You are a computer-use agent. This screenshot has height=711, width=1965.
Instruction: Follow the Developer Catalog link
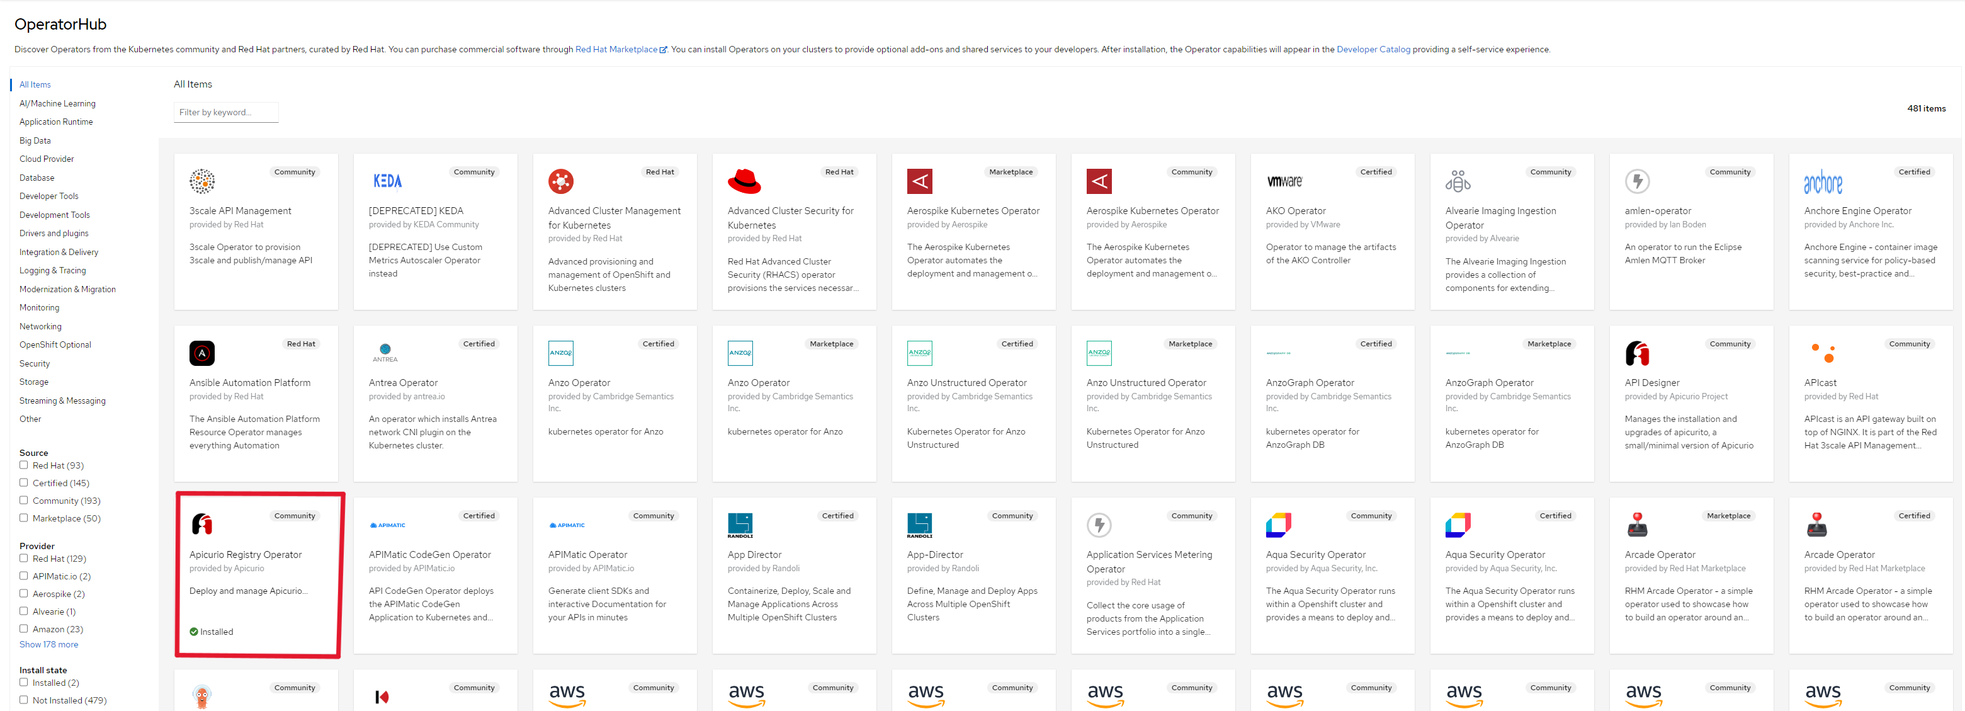(x=1373, y=50)
